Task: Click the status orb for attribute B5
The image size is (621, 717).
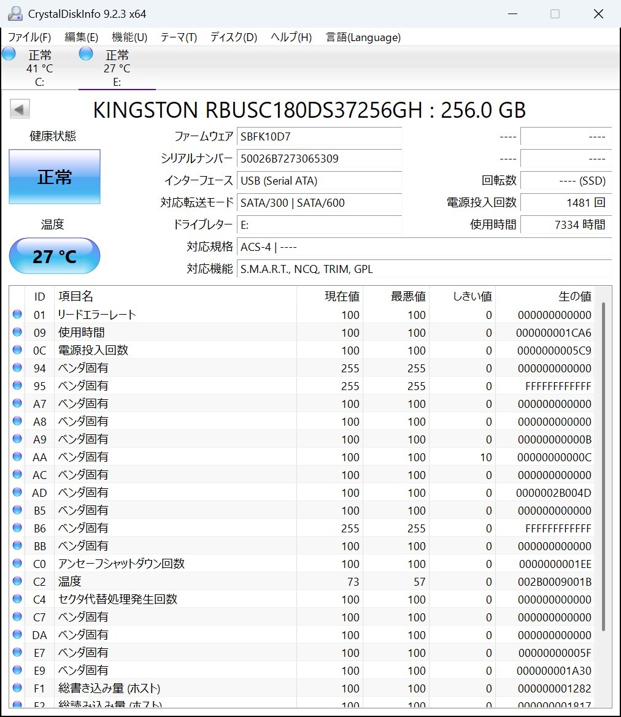Action: point(17,510)
